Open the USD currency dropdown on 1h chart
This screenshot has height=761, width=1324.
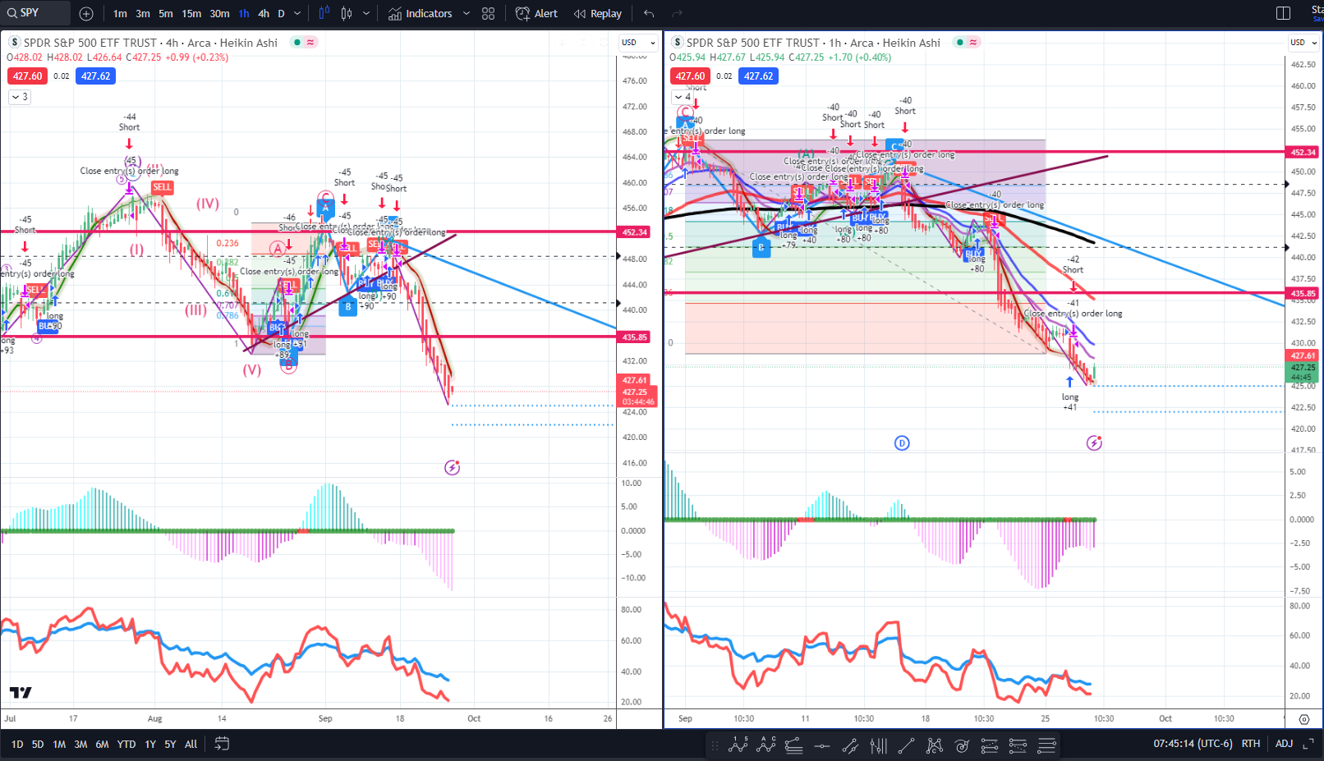pyautogui.click(x=1303, y=43)
